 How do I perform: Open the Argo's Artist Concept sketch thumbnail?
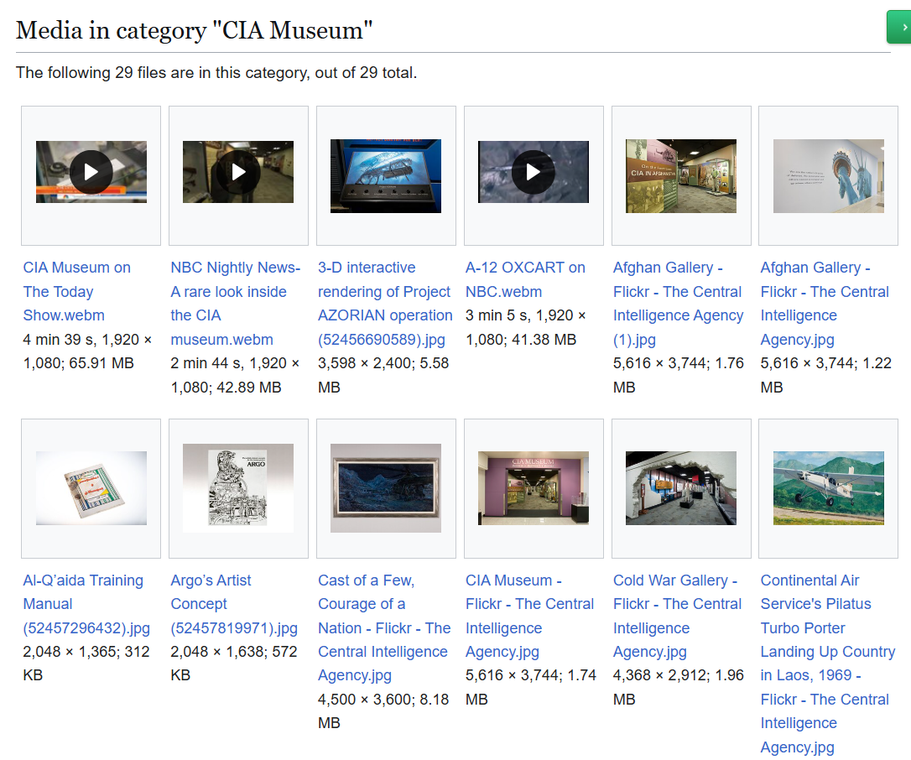(238, 488)
